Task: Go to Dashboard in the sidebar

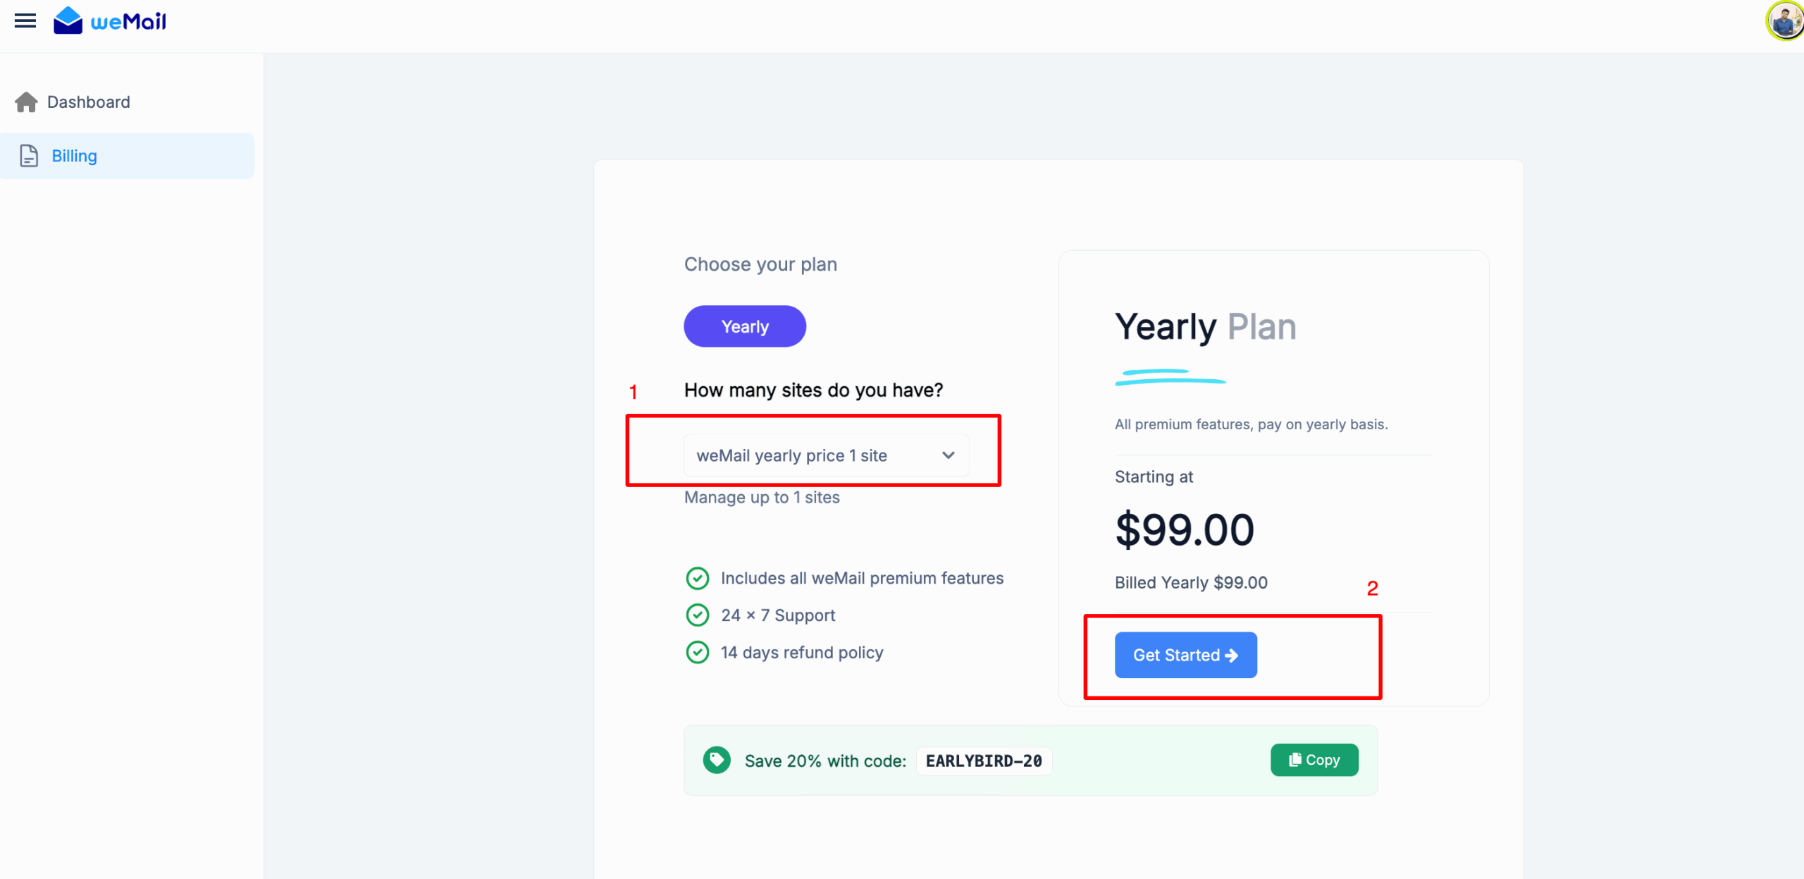Action: [x=89, y=102]
